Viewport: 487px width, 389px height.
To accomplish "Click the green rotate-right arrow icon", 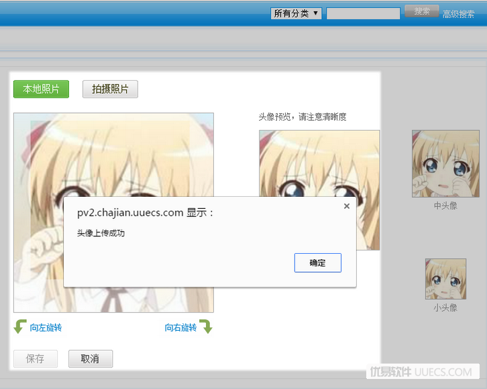I will click(x=206, y=326).
